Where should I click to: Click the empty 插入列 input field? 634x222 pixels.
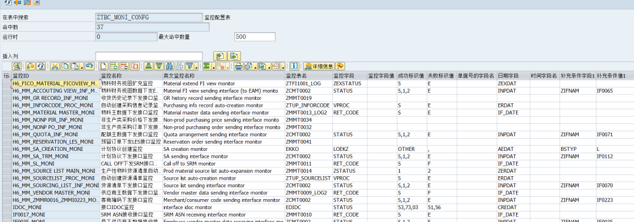pos(149,56)
